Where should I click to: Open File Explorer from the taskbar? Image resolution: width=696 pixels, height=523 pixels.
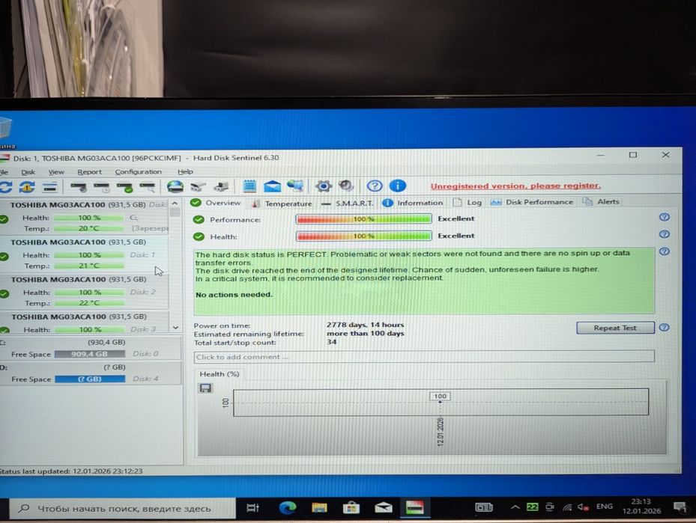(x=319, y=507)
